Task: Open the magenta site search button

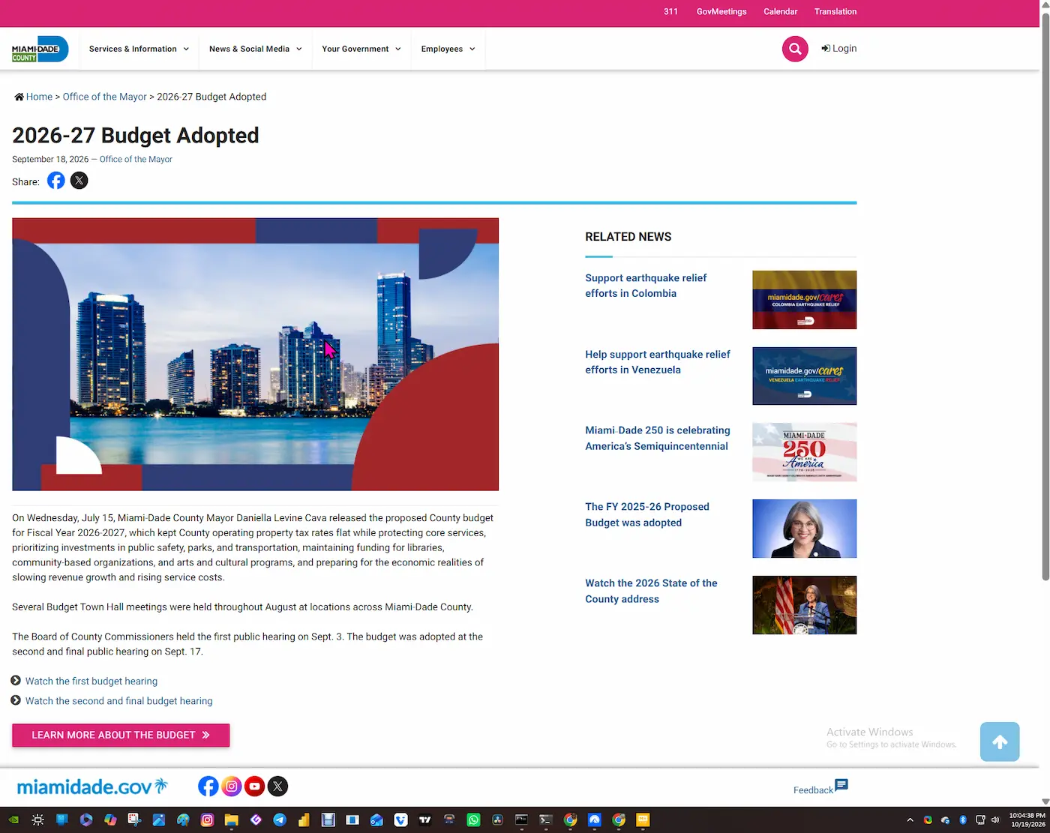Action: (795, 49)
